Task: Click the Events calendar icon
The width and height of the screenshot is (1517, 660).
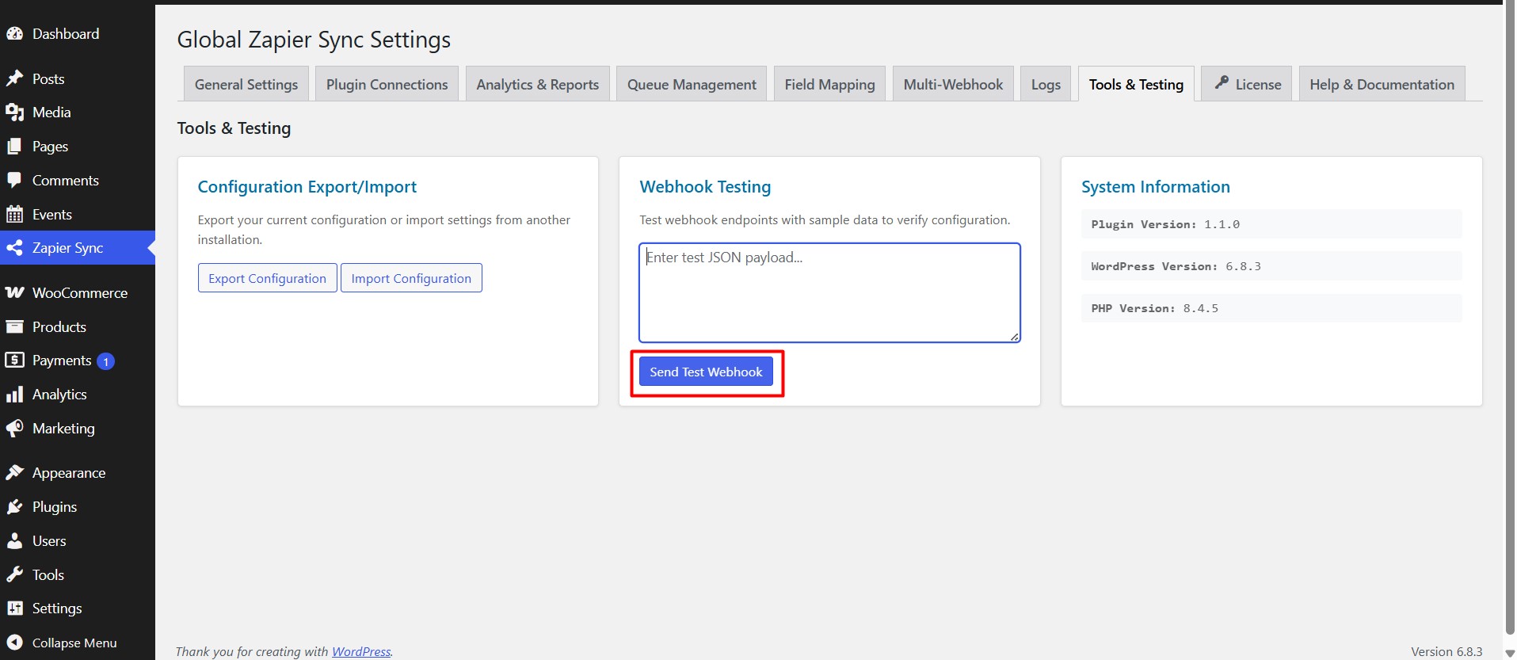Action: click(14, 215)
